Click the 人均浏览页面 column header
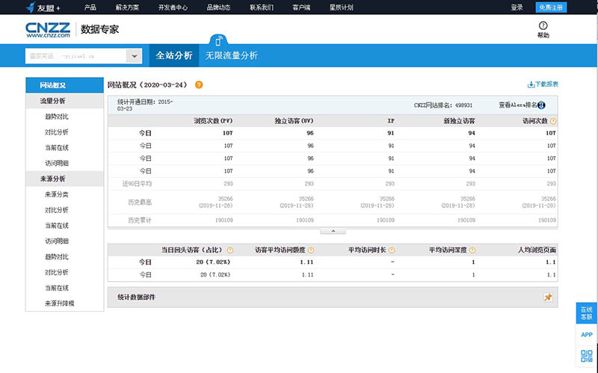 coord(537,250)
